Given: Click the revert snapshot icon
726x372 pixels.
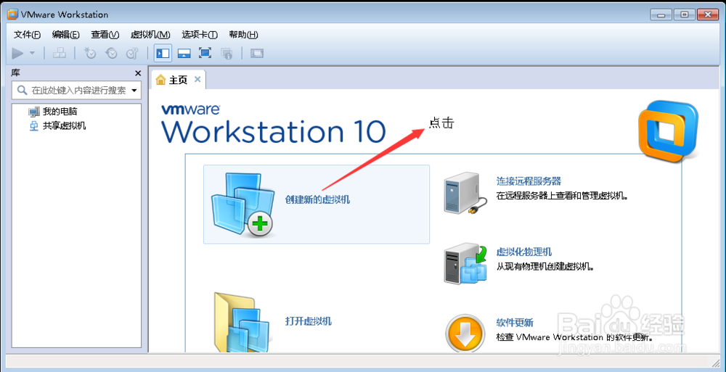Looking at the screenshot, I should [x=111, y=53].
